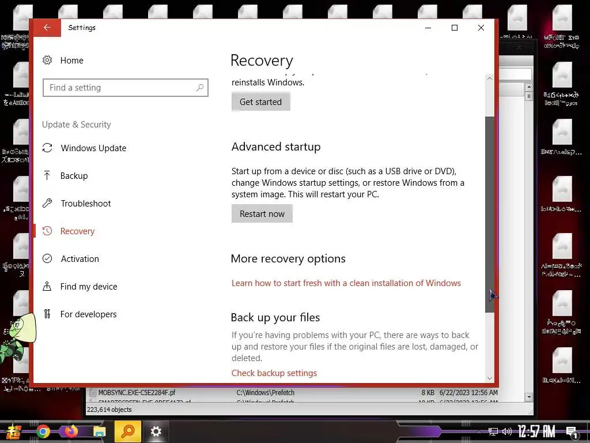Go back using the Settings back arrow
This screenshot has height=443, width=590.
click(x=47, y=28)
